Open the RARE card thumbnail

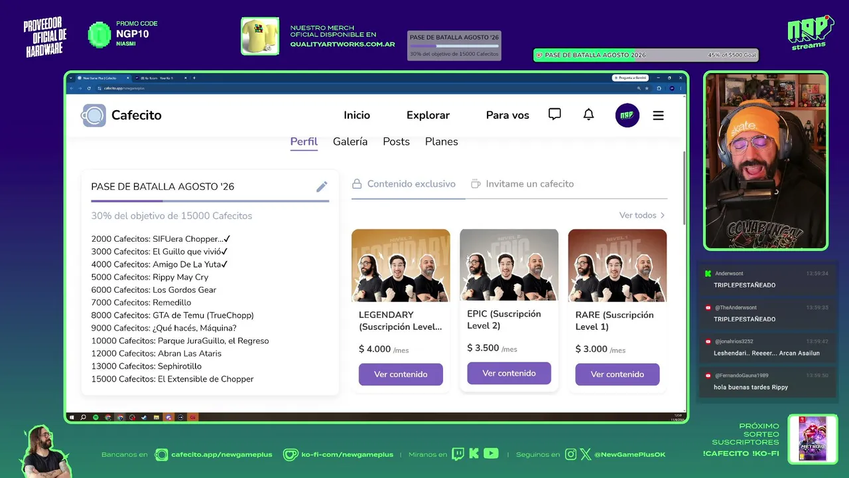pos(618,266)
